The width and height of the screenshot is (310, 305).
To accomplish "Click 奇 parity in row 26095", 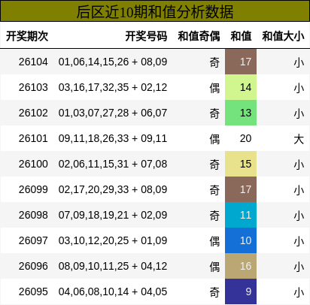I will click(x=214, y=292).
